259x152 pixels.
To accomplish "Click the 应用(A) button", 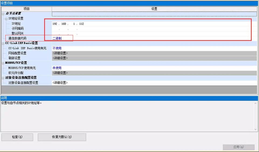I will pos(239,147).
